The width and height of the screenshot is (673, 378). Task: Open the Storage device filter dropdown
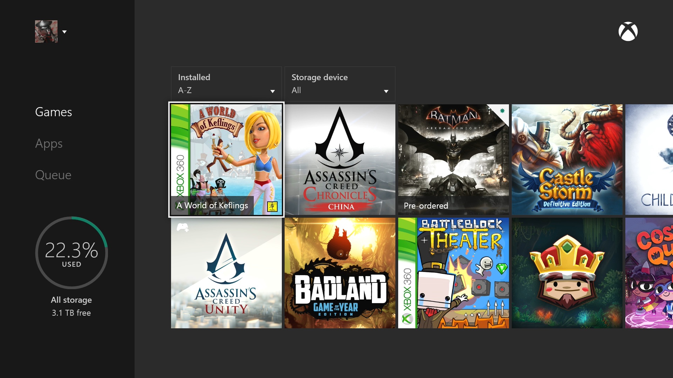tap(339, 84)
